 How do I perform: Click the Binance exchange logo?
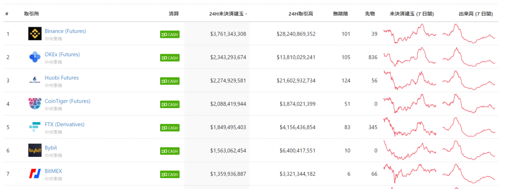click(35, 34)
